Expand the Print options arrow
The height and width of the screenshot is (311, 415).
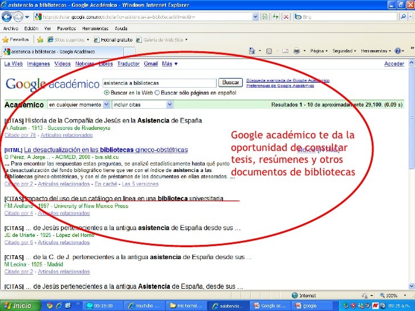point(304,51)
